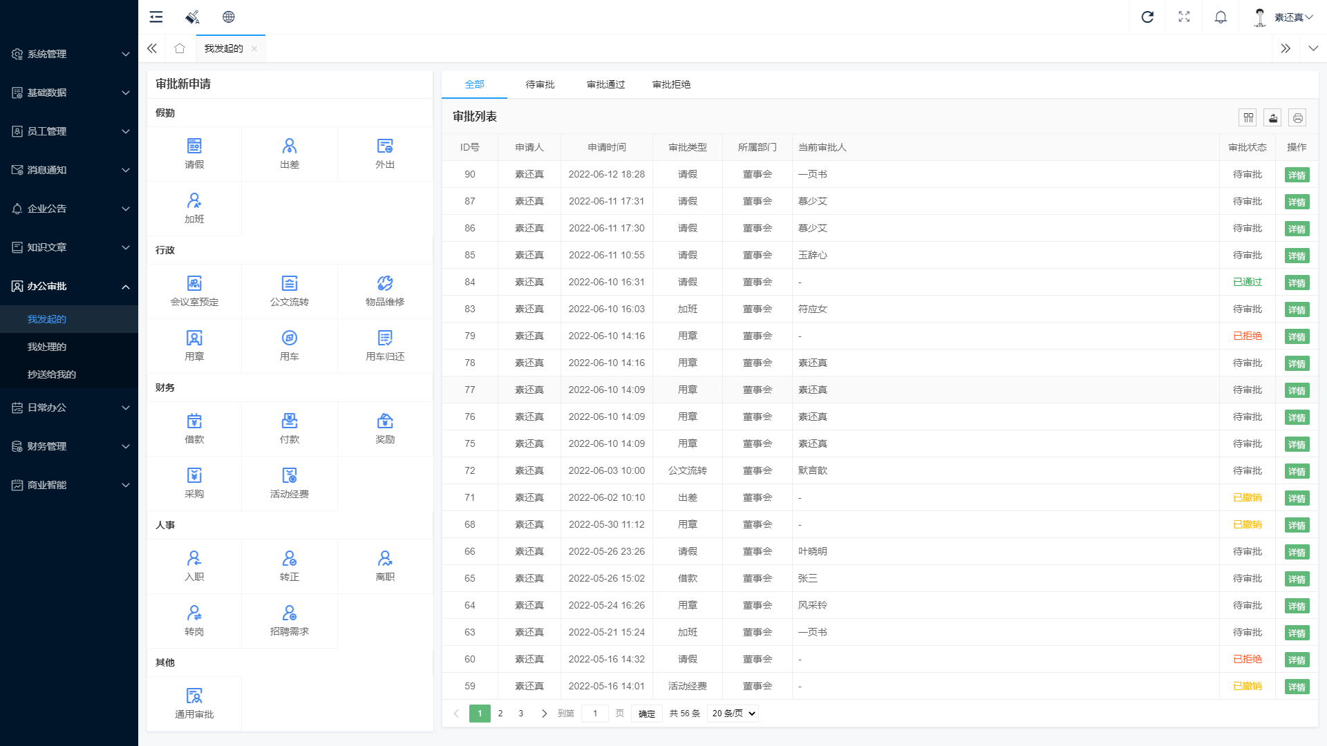Open the notification bell in the top bar
1327x746 pixels.
[1220, 17]
